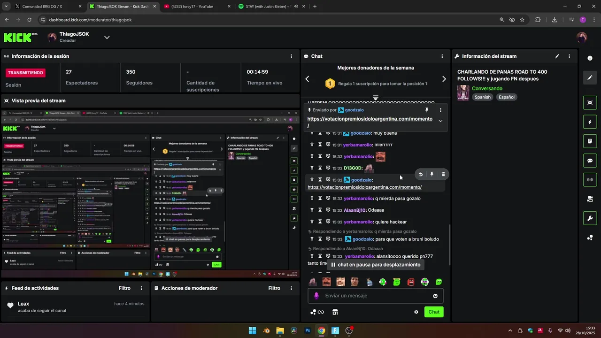
Task: Insert the red robot emote in emote row
Action: [x=411, y=282]
